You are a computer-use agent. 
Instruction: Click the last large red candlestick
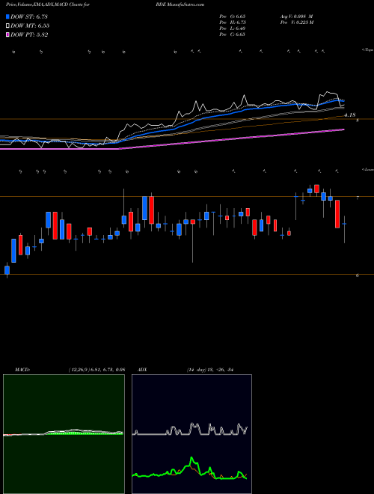[337, 213]
